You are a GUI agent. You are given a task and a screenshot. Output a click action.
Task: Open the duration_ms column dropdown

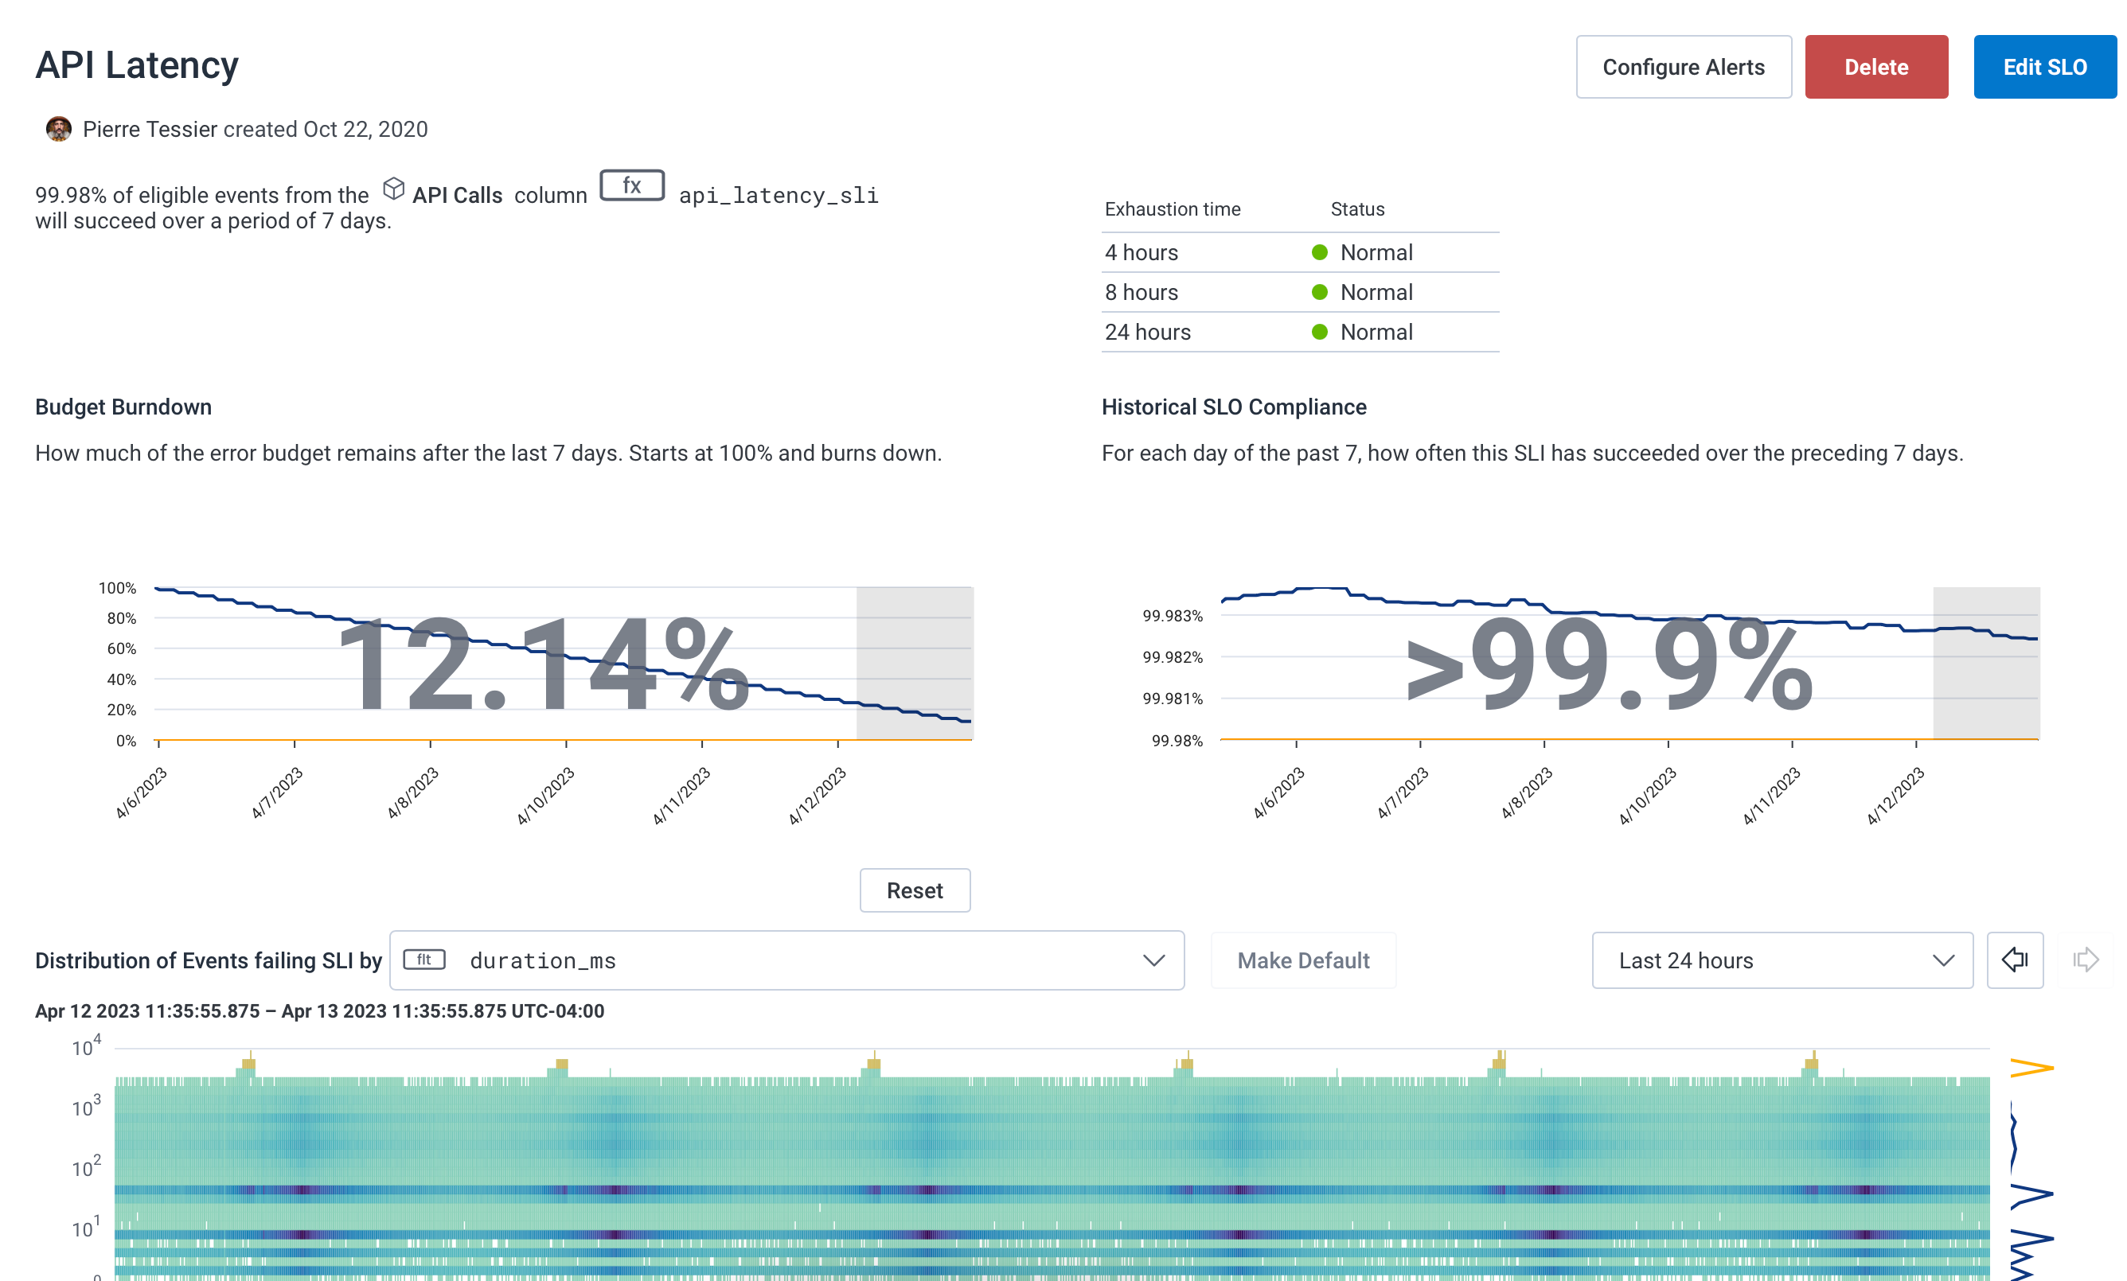(786, 960)
